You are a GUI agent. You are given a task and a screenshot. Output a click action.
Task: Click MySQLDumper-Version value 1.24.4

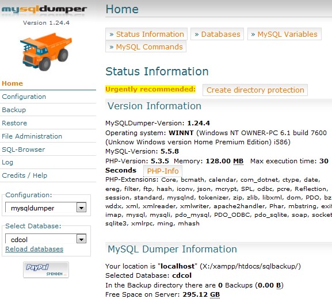(x=199, y=123)
